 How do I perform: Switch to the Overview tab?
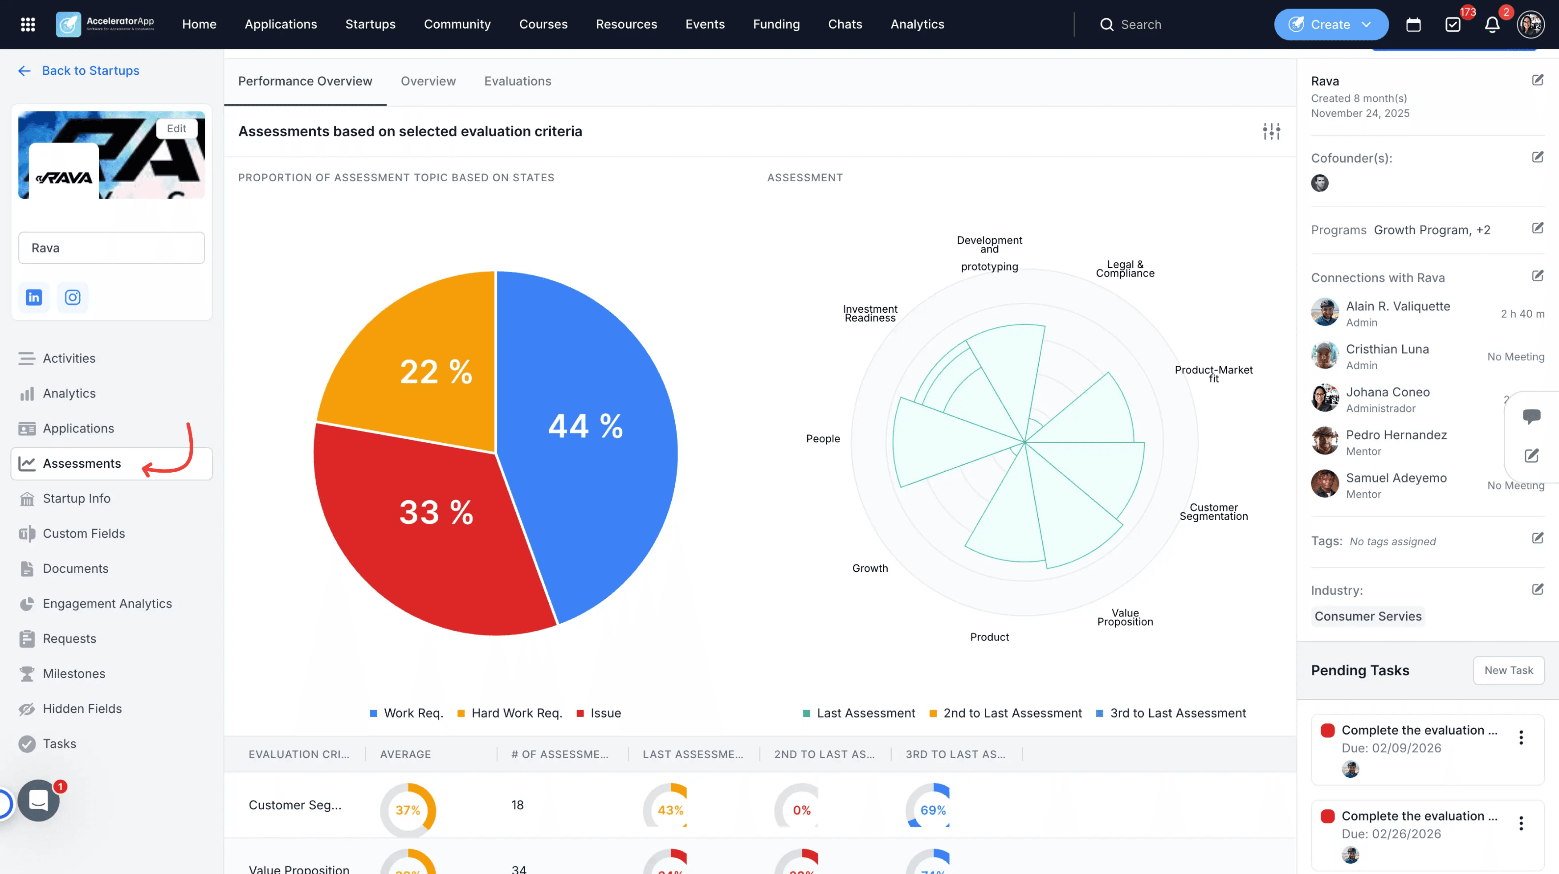[428, 81]
